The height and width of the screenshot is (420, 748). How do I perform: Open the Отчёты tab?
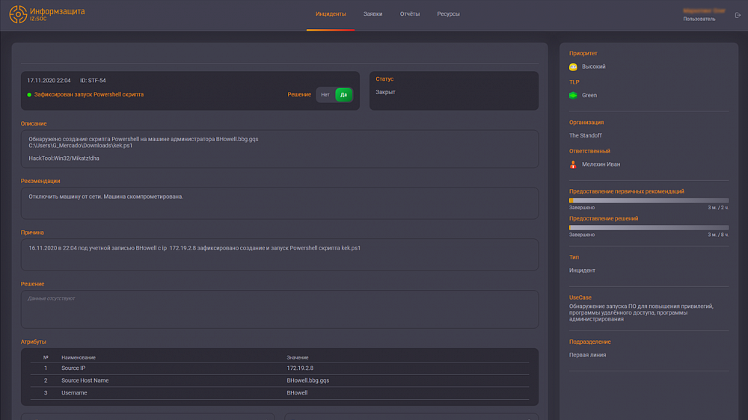point(410,14)
